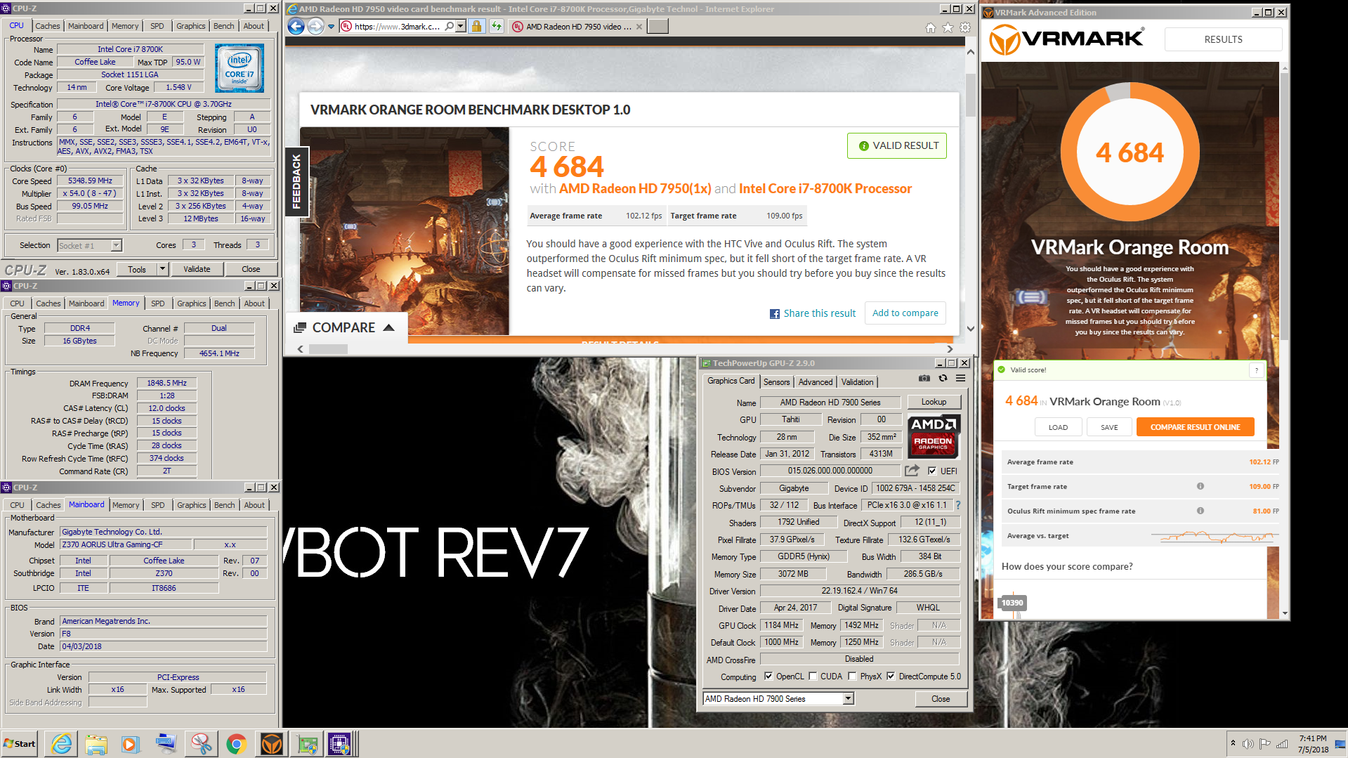1348x758 pixels.
Task: Toggle the OpenCL checkbox
Action: pos(768,676)
